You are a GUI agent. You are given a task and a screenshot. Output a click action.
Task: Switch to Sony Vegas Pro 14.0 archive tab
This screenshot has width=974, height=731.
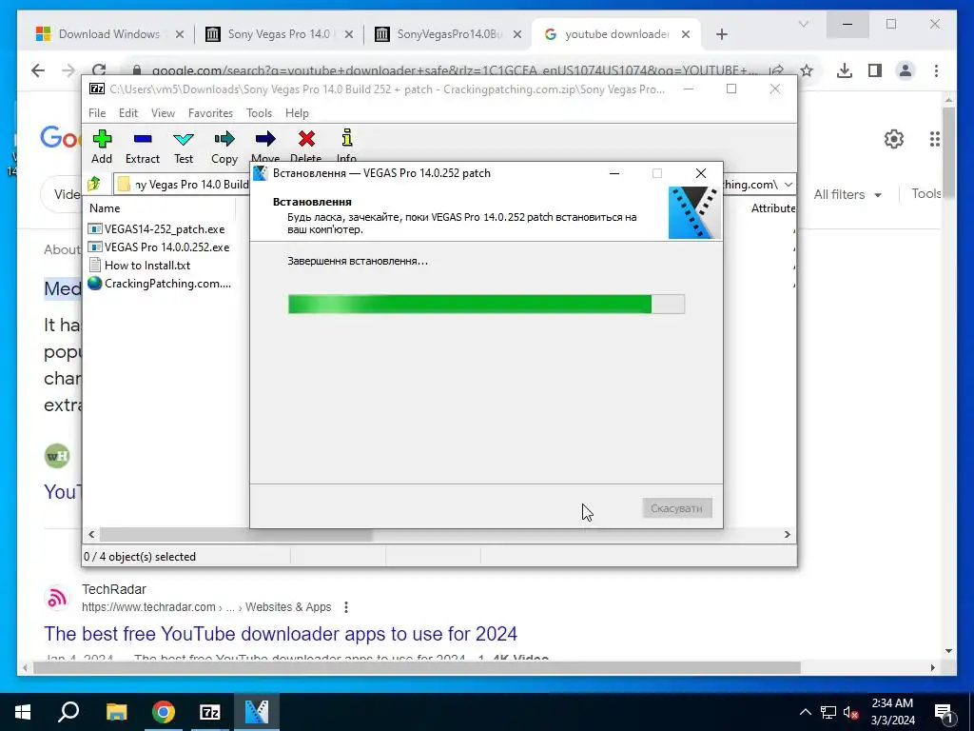pyautogui.click(x=279, y=34)
